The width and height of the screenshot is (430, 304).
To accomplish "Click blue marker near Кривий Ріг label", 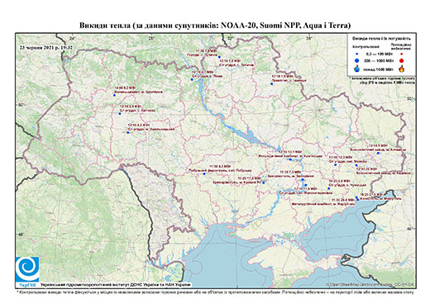I will point(264,183).
